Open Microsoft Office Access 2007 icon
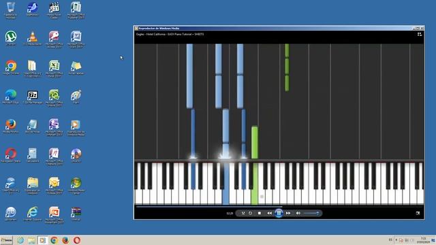This screenshot has height=245, width=436. pos(54,39)
